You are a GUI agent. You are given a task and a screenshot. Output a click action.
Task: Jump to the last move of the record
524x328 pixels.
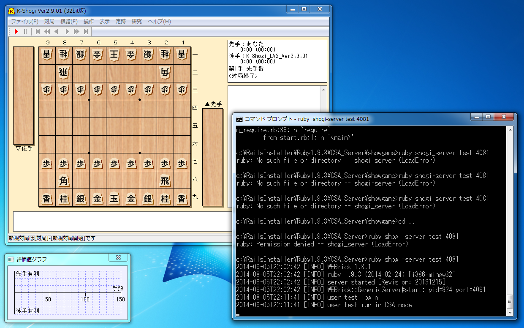86,31
